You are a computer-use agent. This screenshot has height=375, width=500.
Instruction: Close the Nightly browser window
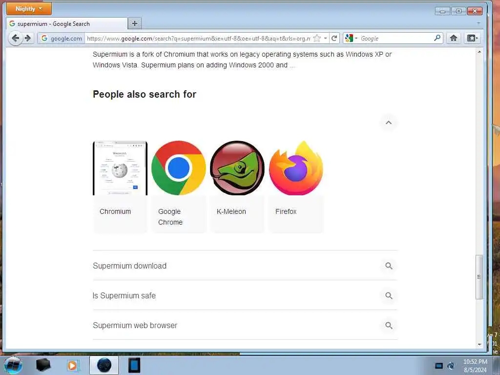coord(475,11)
